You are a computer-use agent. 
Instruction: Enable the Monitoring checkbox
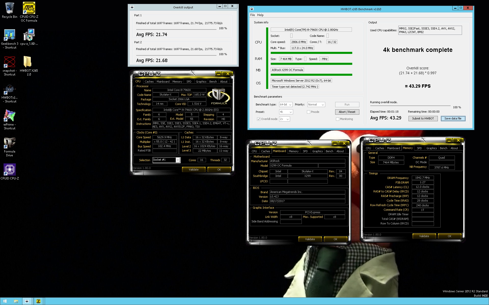[x=337, y=119]
